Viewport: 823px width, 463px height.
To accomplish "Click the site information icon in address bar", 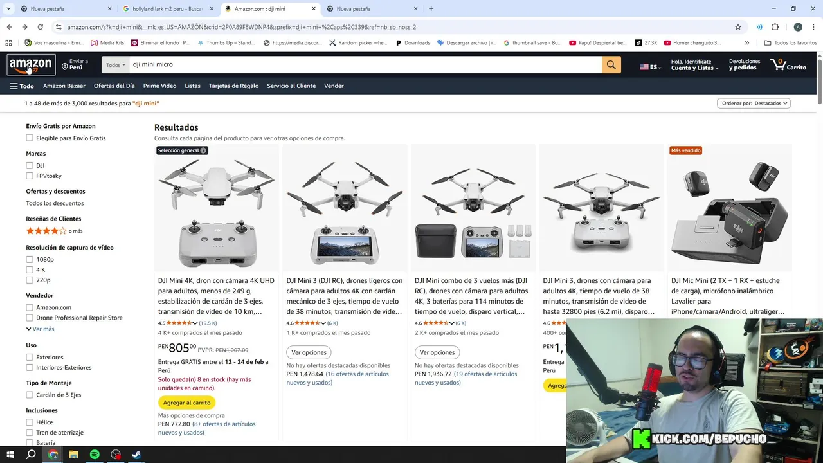I will 59,27.
